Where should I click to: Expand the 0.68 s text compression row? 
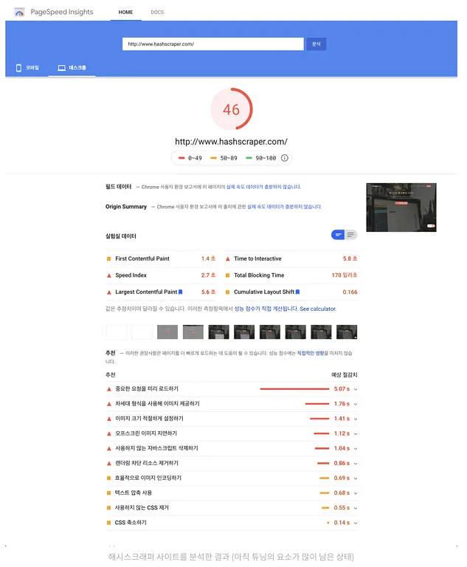[x=356, y=493]
